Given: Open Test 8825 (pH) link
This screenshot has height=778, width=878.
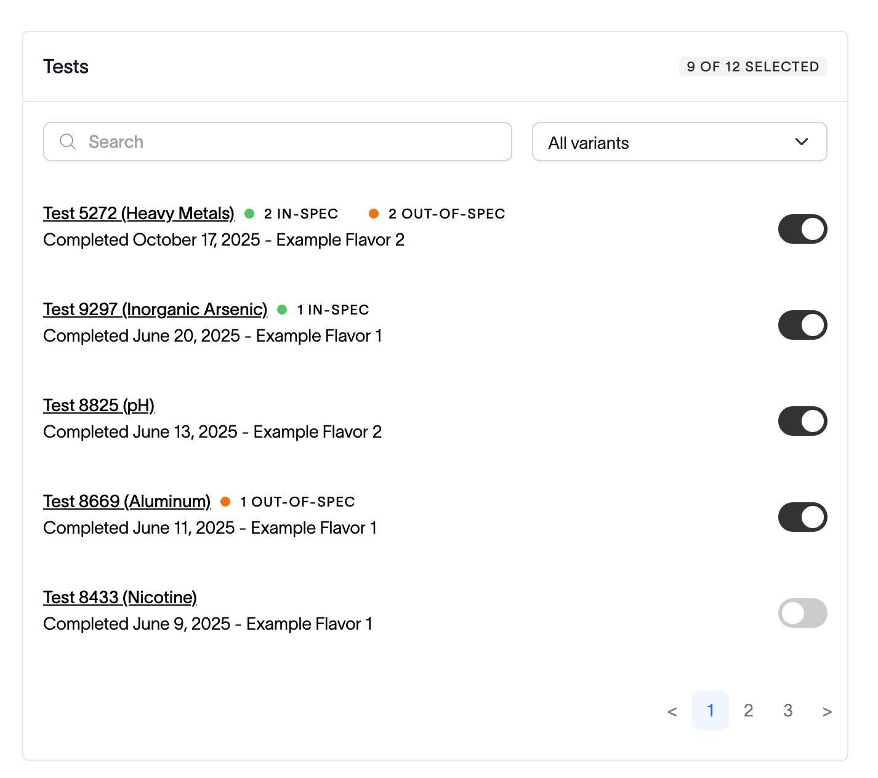Looking at the screenshot, I should click(99, 405).
